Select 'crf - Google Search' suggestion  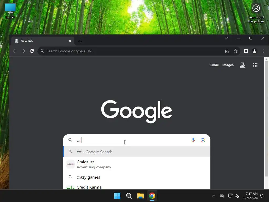pos(137,152)
